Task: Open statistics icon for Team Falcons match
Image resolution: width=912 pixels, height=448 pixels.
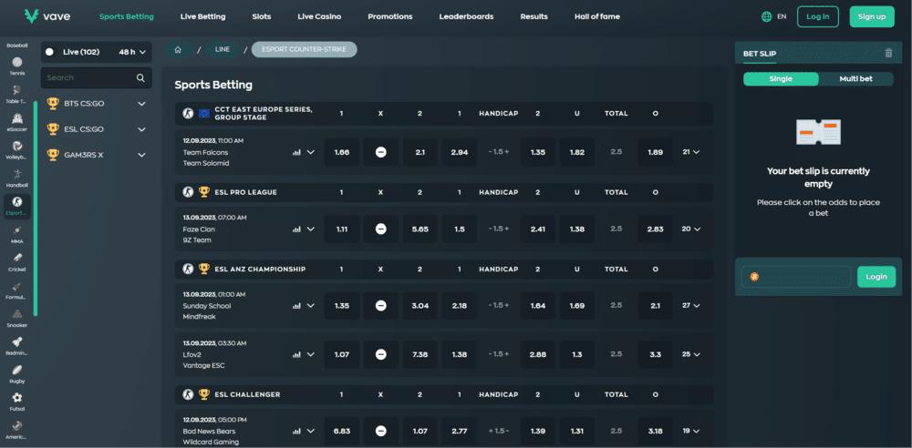Action: click(x=296, y=152)
